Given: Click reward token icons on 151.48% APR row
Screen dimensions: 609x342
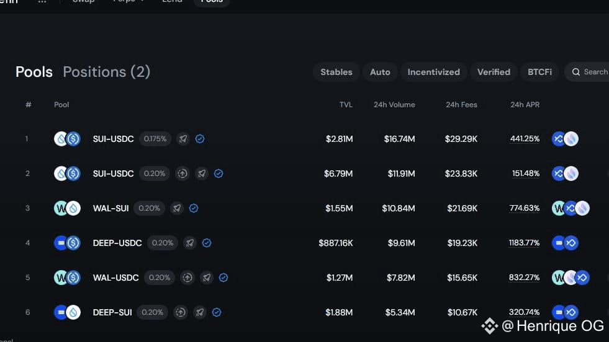Looking at the screenshot, I should 565,173.
